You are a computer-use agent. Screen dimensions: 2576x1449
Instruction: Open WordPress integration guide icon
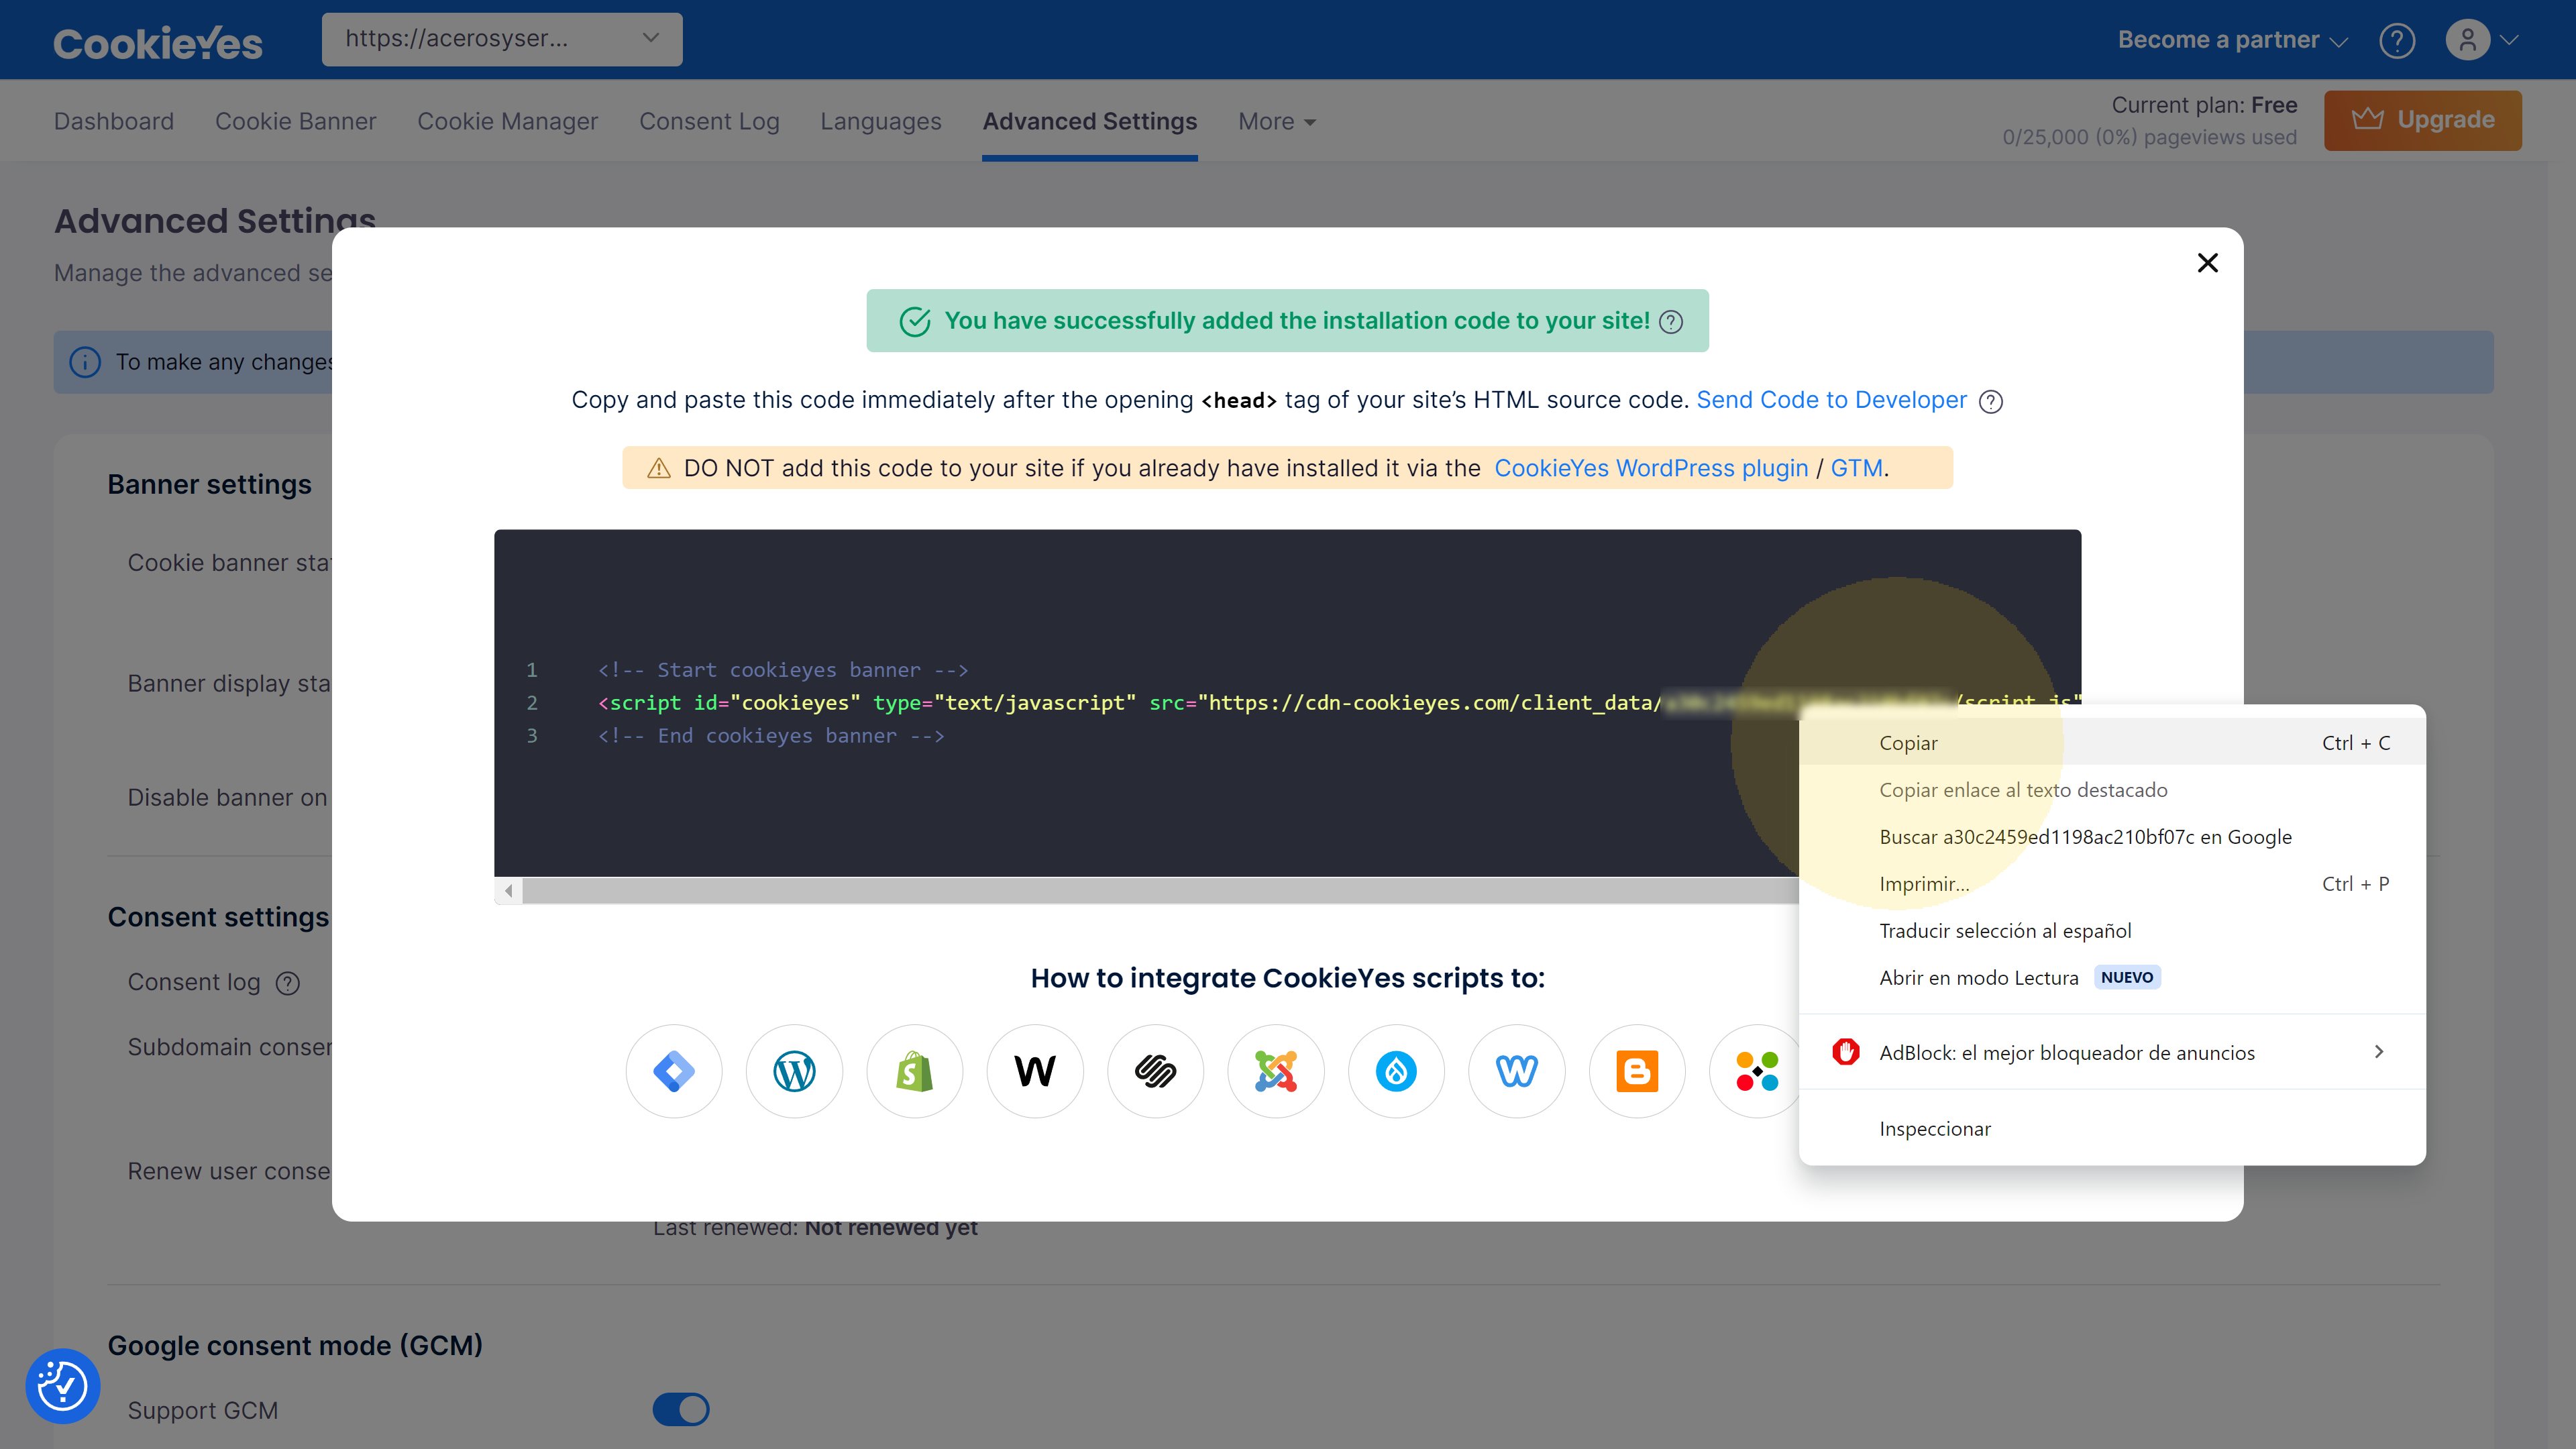tap(794, 1071)
